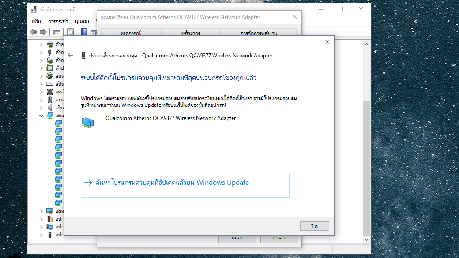Click device icon beside driver update title
Image resolution: width=459 pixels, height=258 pixels.
point(83,56)
